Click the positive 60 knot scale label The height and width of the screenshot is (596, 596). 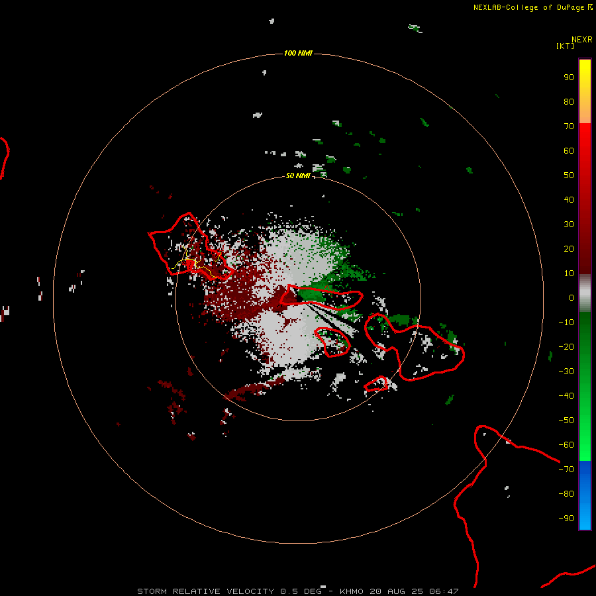click(x=569, y=151)
